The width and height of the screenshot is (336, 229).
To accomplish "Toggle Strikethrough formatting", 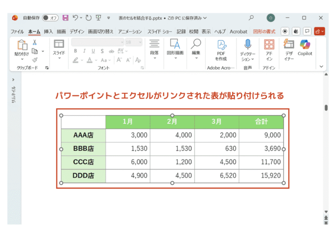I will coord(111,51).
